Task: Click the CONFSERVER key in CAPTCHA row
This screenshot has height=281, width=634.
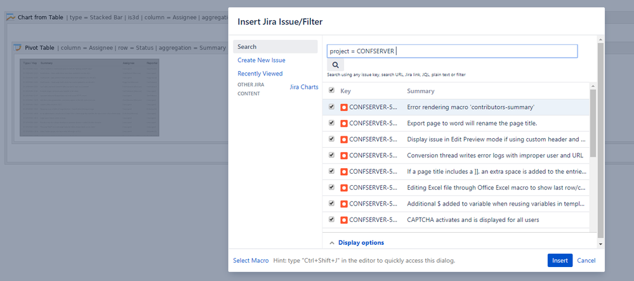Action: point(374,220)
